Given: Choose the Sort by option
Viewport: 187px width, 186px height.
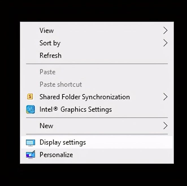Looking at the screenshot, I should pos(50,43).
